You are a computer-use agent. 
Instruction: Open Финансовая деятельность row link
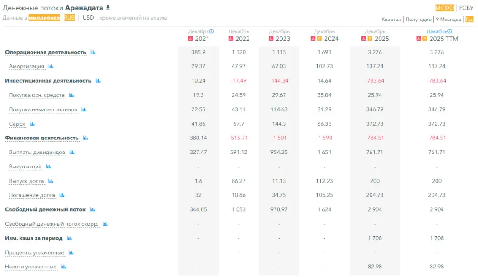tap(42, 138)
